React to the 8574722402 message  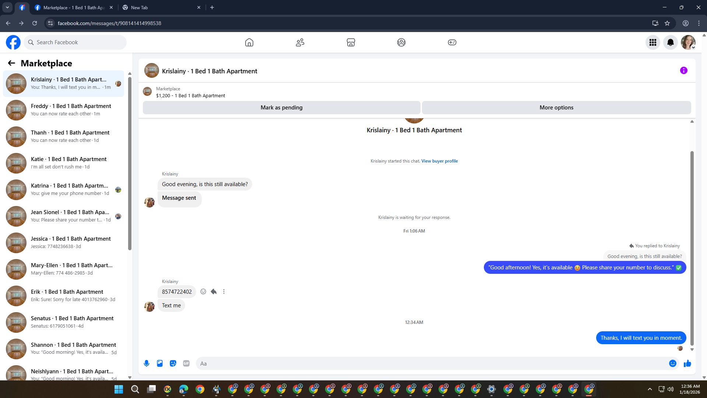point(203,291)
